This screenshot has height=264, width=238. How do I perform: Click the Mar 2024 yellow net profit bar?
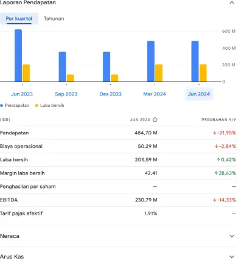pyautogui.click(x=159, y=73)
